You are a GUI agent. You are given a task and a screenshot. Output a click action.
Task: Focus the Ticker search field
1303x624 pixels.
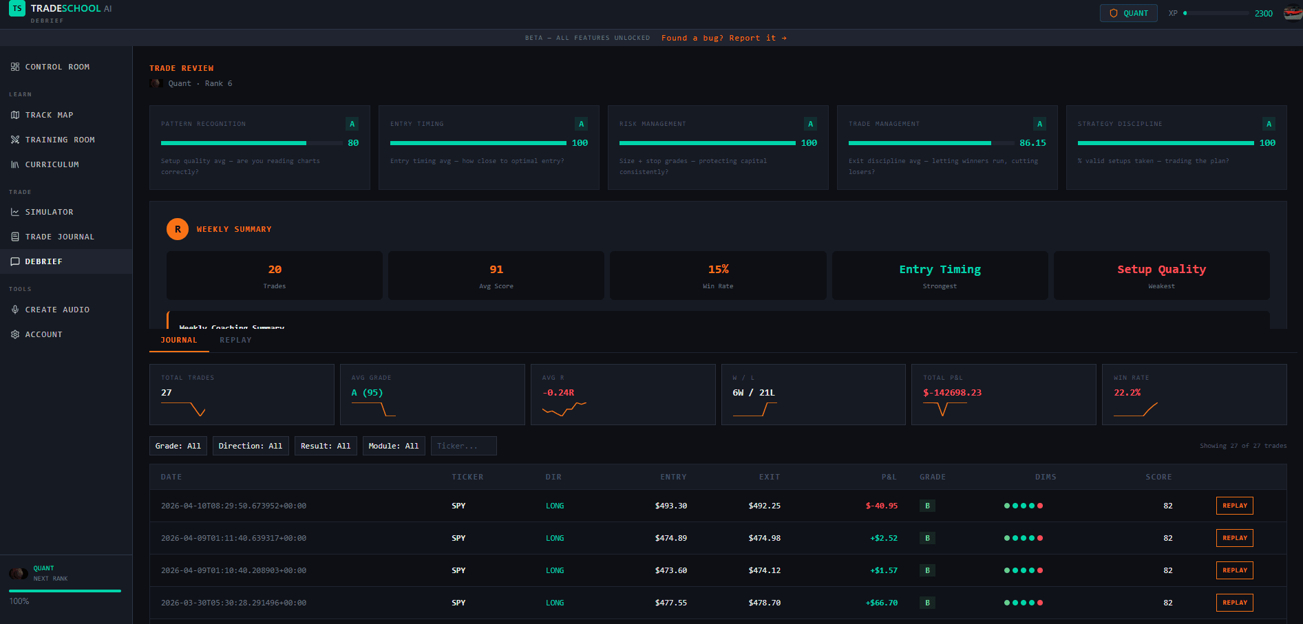click(463, 446)
